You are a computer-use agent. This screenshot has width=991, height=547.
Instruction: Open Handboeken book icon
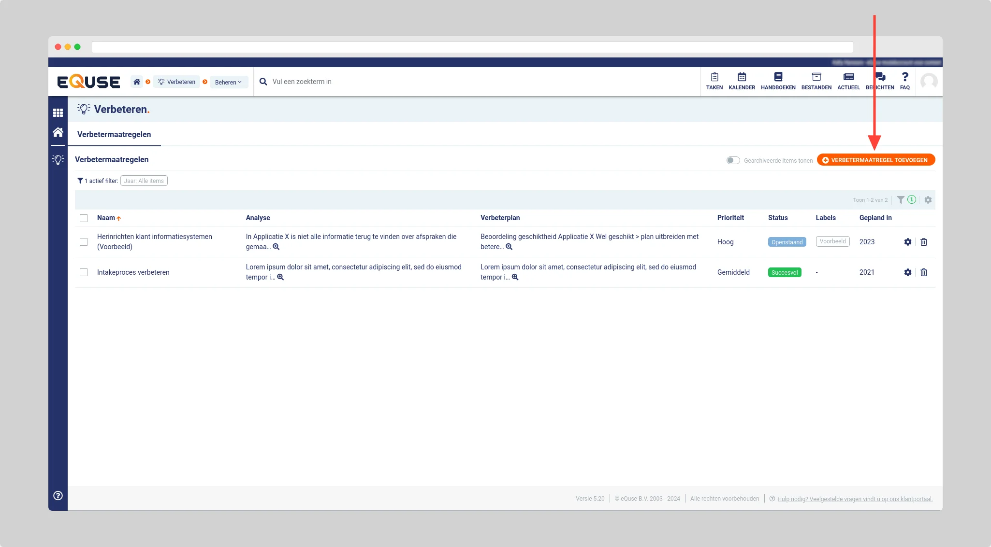(778, 77)
